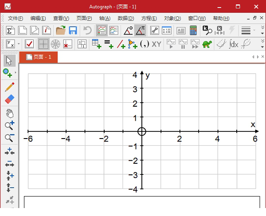
Task: Select the hand drag tool
Action: [x=9, y=113]
